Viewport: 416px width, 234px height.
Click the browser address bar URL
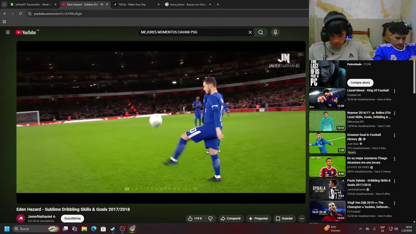(x=58, y=14)
